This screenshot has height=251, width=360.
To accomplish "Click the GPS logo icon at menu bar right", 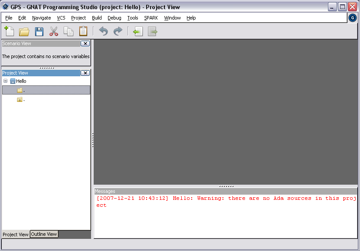I will 353,18.
